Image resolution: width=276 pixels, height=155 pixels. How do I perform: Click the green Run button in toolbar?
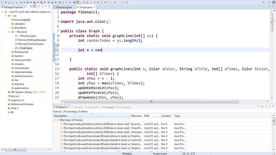coord(28,3)
